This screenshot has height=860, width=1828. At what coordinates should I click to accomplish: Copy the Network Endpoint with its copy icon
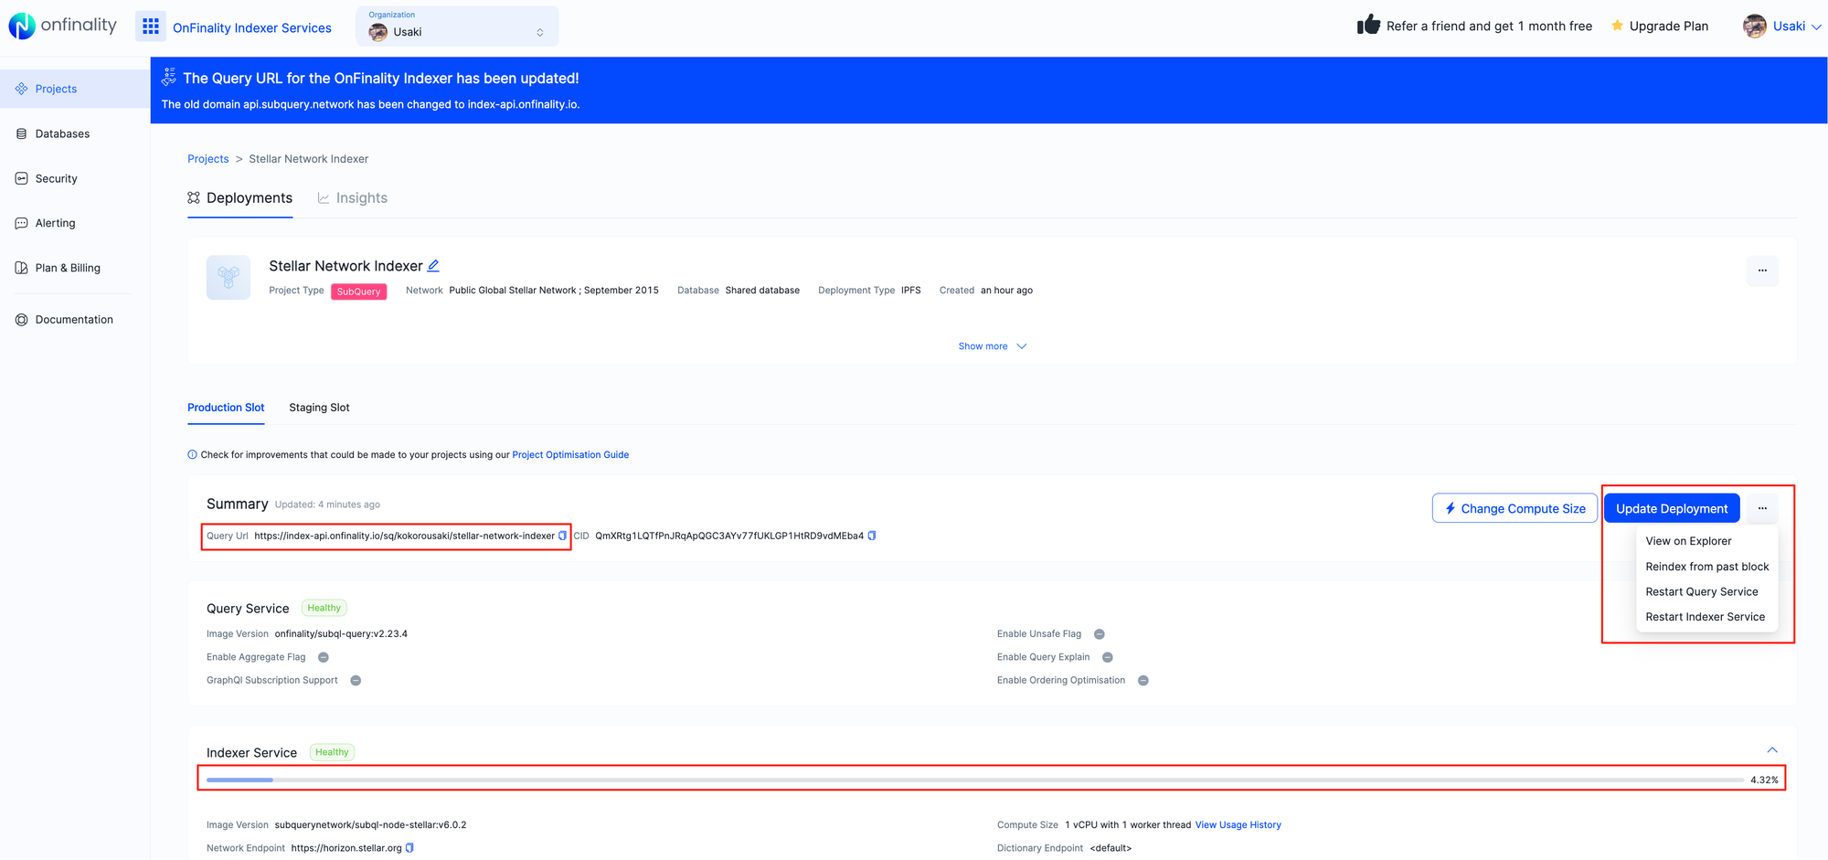pyautogui.click(x=411, y=847)
